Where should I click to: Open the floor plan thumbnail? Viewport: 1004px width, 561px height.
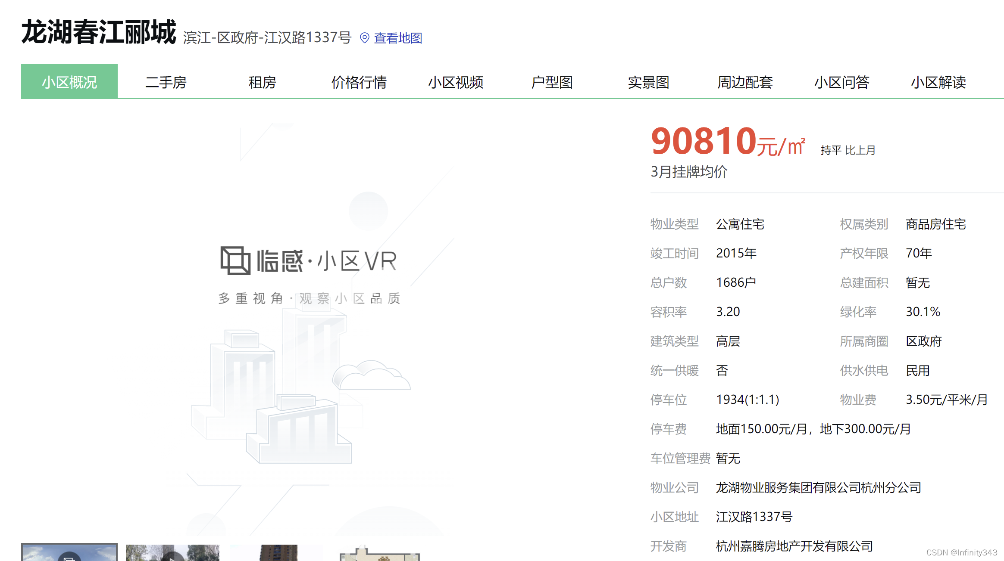click(x=379, y=554)
